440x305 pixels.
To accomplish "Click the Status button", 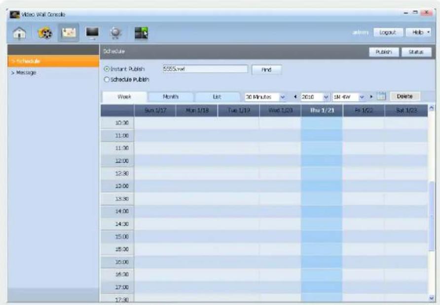I will click(x=416, y=52).
